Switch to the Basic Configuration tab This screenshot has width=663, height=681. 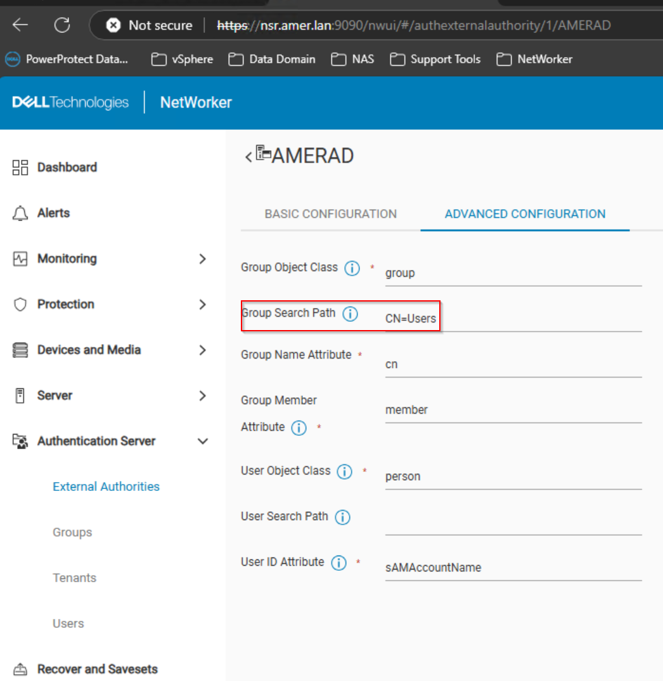(330, 214)
